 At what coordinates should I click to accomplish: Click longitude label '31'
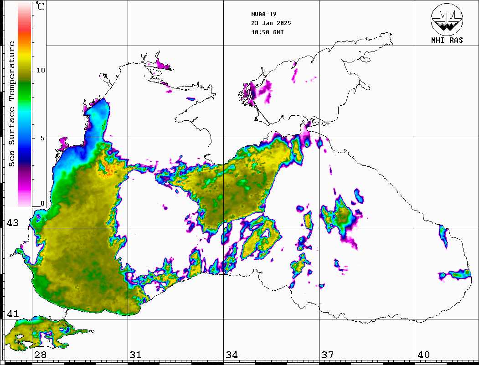(x=136, y=355)
